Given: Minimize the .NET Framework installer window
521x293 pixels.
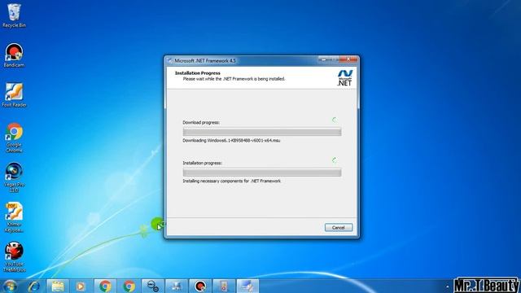Looking at the screenshot, I should click(323, 59).
